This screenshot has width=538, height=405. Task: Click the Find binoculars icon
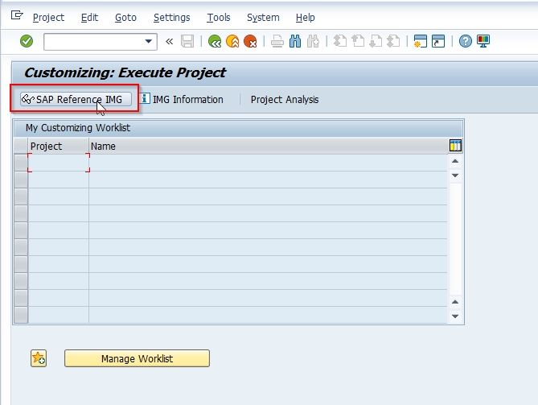pos(295,42)
